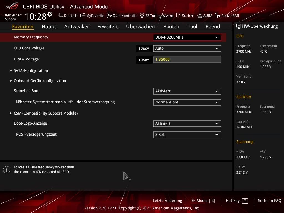The image size is (284, 213).
Task: Open Suche in FAQ link
Action: 270,201
